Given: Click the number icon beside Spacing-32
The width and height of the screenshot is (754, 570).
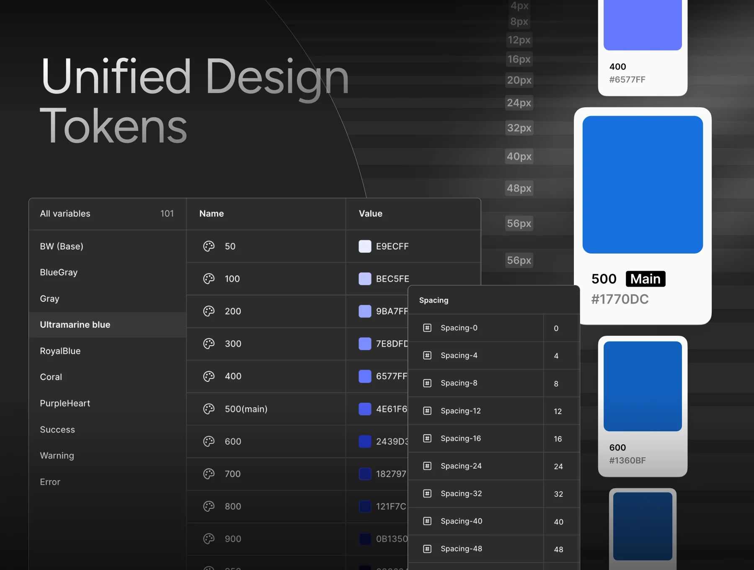Looking at the screenshot, I should pos(427,494).
